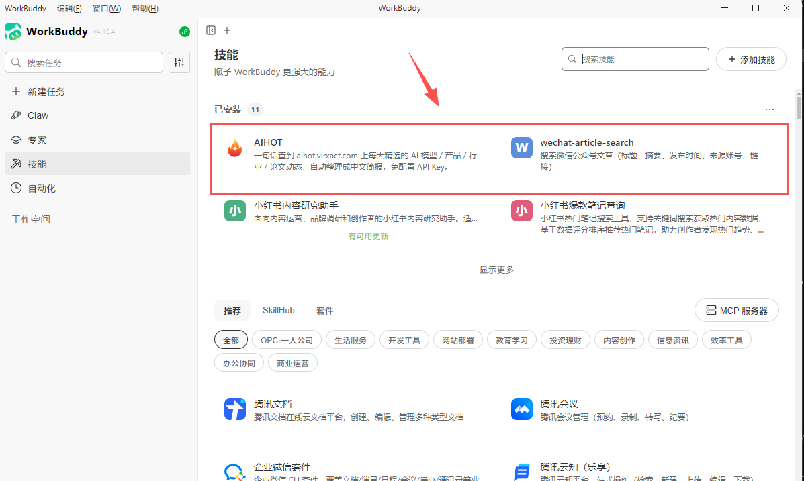Filter by 教育学习 category
The height and width of the screenshot is (481, 804).
(512, 340)
